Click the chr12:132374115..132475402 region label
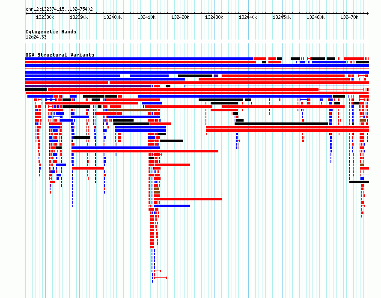The image size is (381, 298). 59,9
